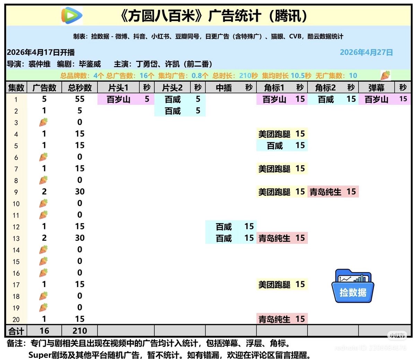This screenshot has width=416, height=359.
Task: Click the 55 total seconds value
Action: pos(80,99)
